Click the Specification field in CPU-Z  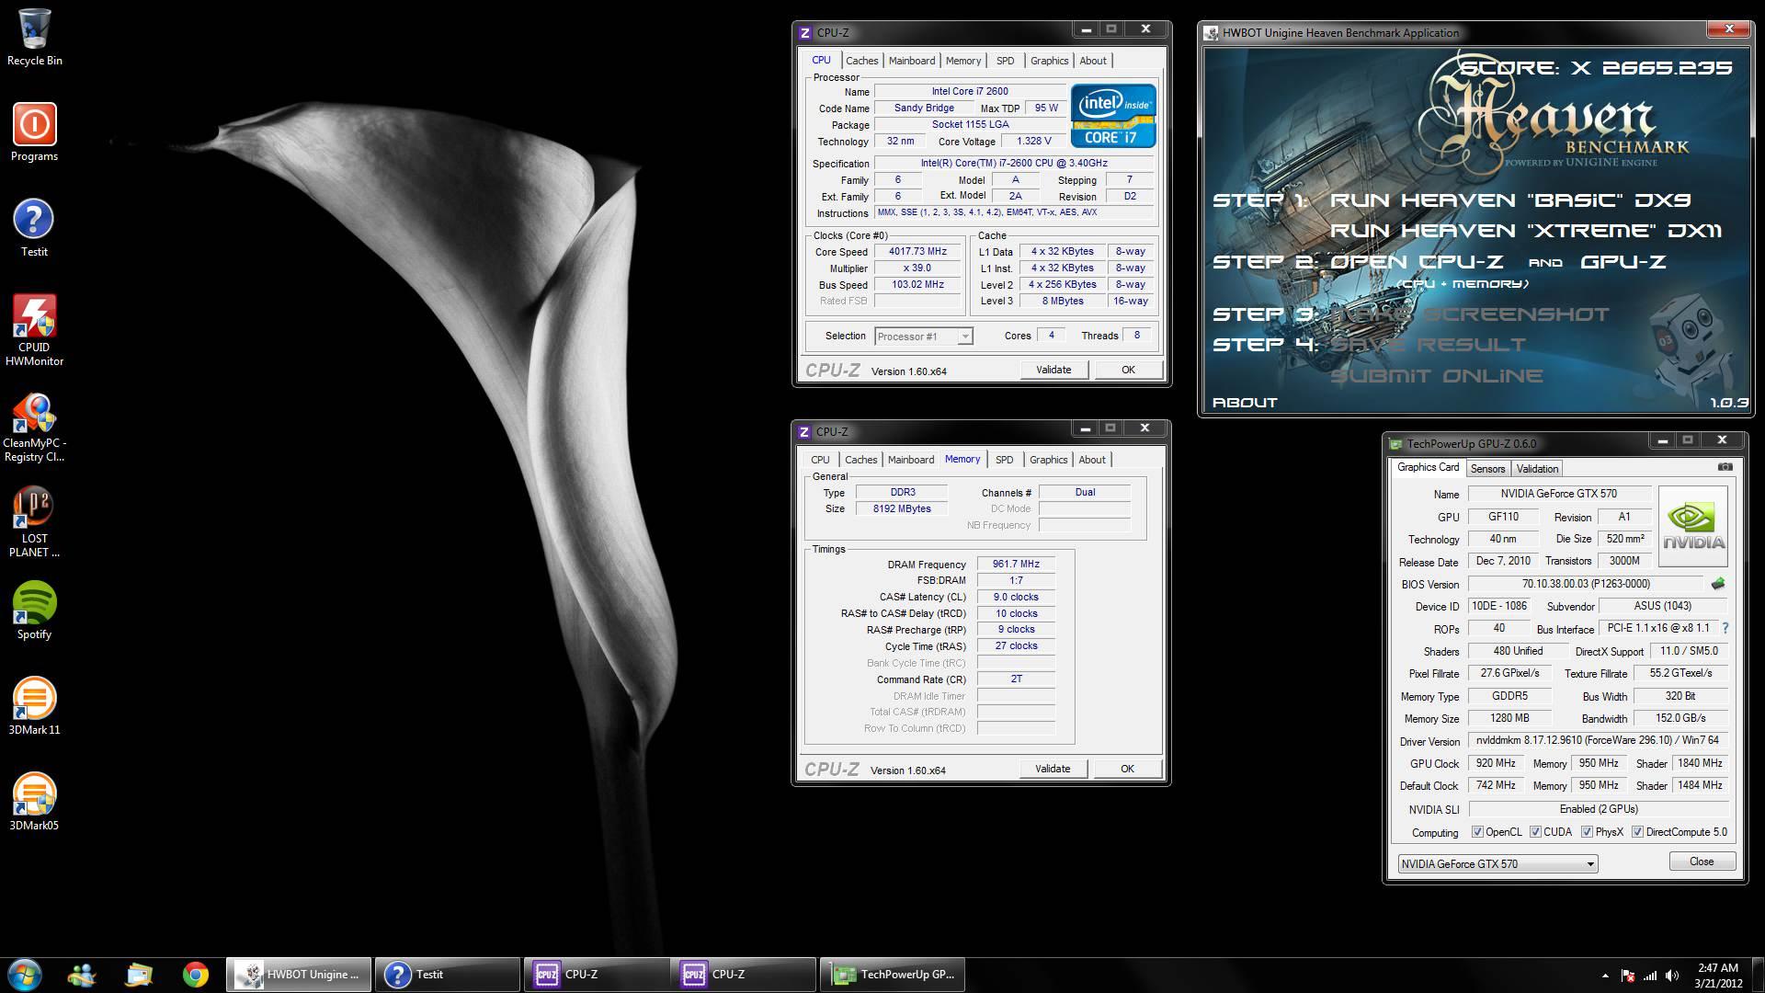[x=1014, y=164]
